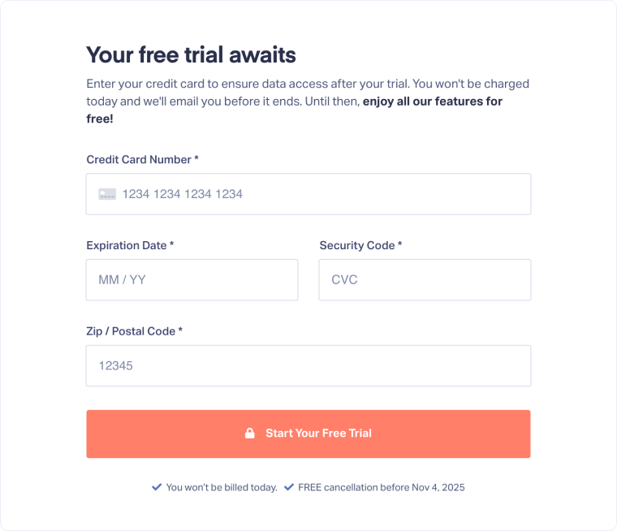
Task: Click the "Your free trial awaits" heading
Action: (x=191, y=55)
